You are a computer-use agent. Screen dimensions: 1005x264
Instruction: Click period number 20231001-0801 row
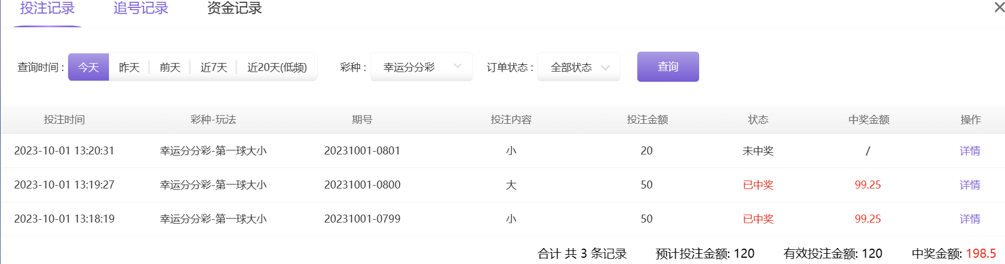(362, 151)
